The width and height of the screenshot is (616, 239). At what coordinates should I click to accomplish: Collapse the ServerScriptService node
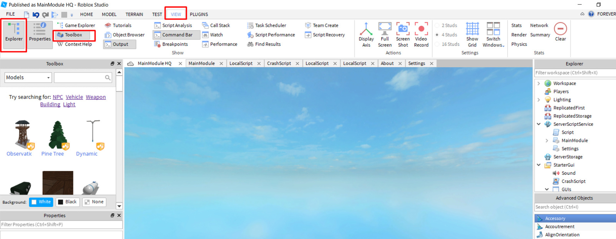tap(539, 124)
